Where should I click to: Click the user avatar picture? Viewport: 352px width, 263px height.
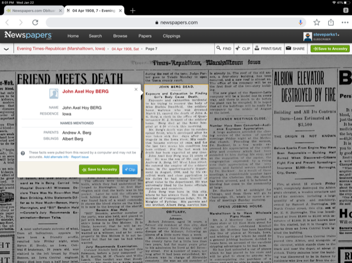click(x=307, y=37)
